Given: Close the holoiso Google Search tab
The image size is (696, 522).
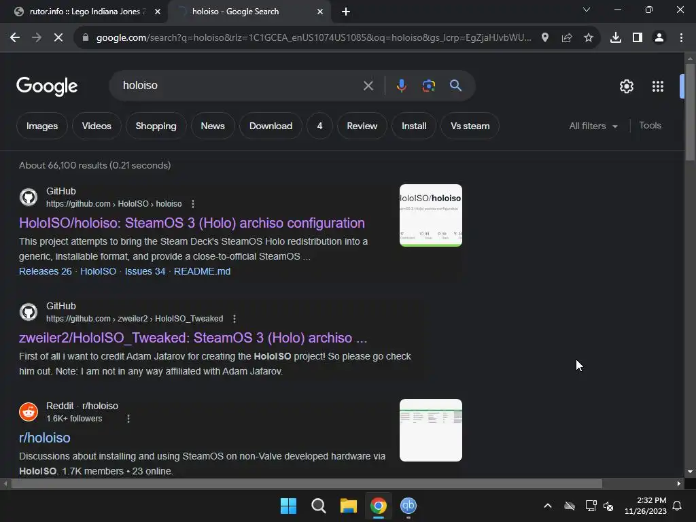Looking at the screenshot, I should (x=320, y=12).
